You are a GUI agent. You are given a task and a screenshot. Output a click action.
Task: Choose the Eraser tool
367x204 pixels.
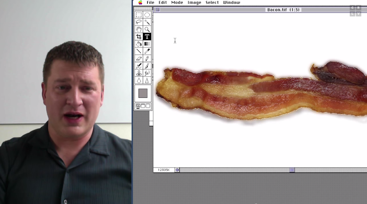tap(139, 58)
